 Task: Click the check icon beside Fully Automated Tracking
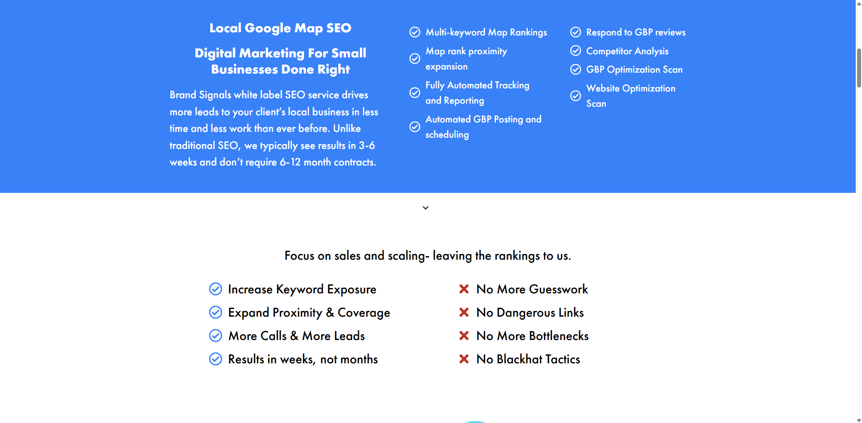[415, 93]
